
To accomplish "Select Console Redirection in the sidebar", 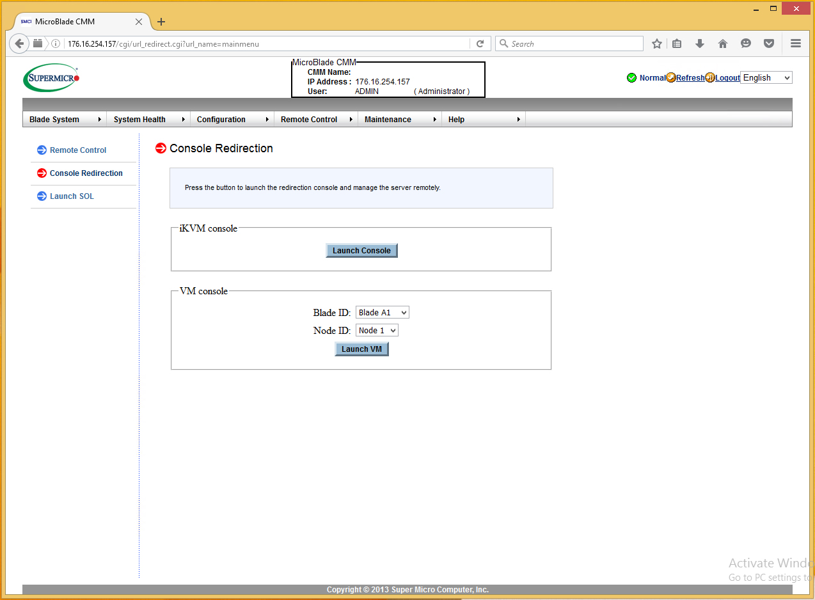I will [86, 173].
